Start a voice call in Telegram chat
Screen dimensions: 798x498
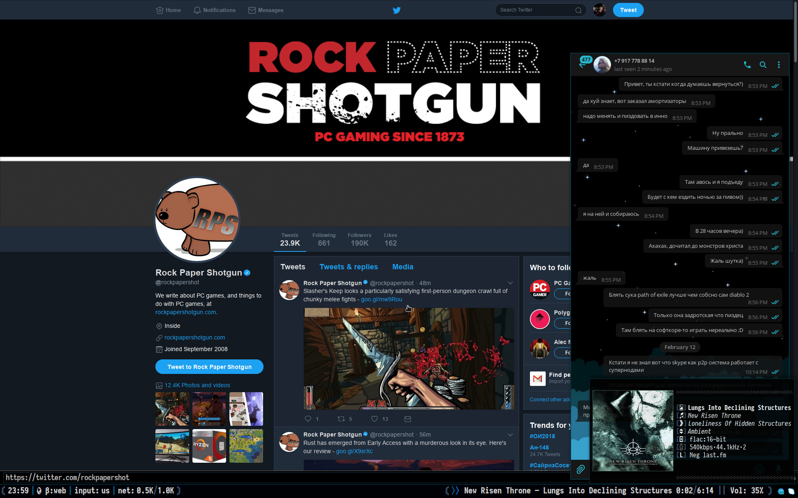point(747,65)
